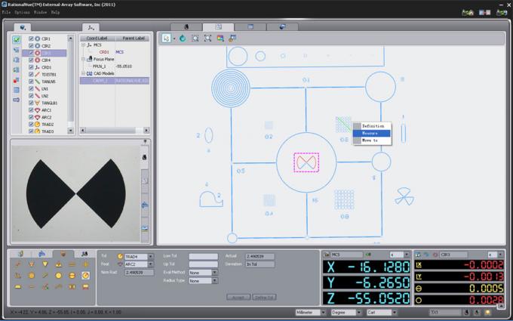Click the green check-all icon in the feature sidebar
513x321 pixels.
coord(16,39)
